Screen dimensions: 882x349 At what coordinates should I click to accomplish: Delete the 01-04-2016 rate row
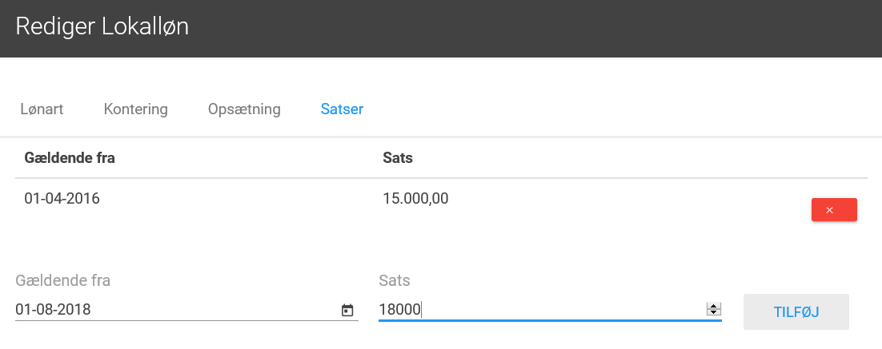834,210
